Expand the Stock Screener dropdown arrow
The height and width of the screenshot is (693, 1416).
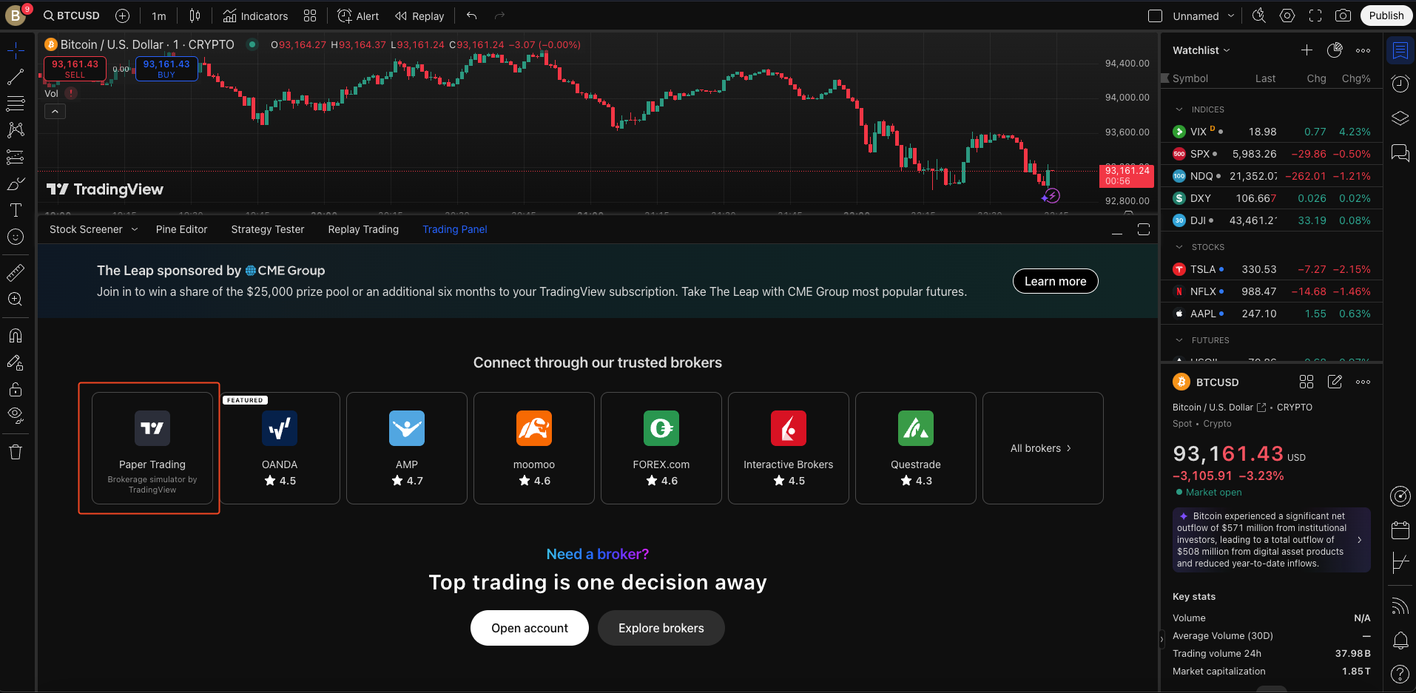tap(135, 229)
